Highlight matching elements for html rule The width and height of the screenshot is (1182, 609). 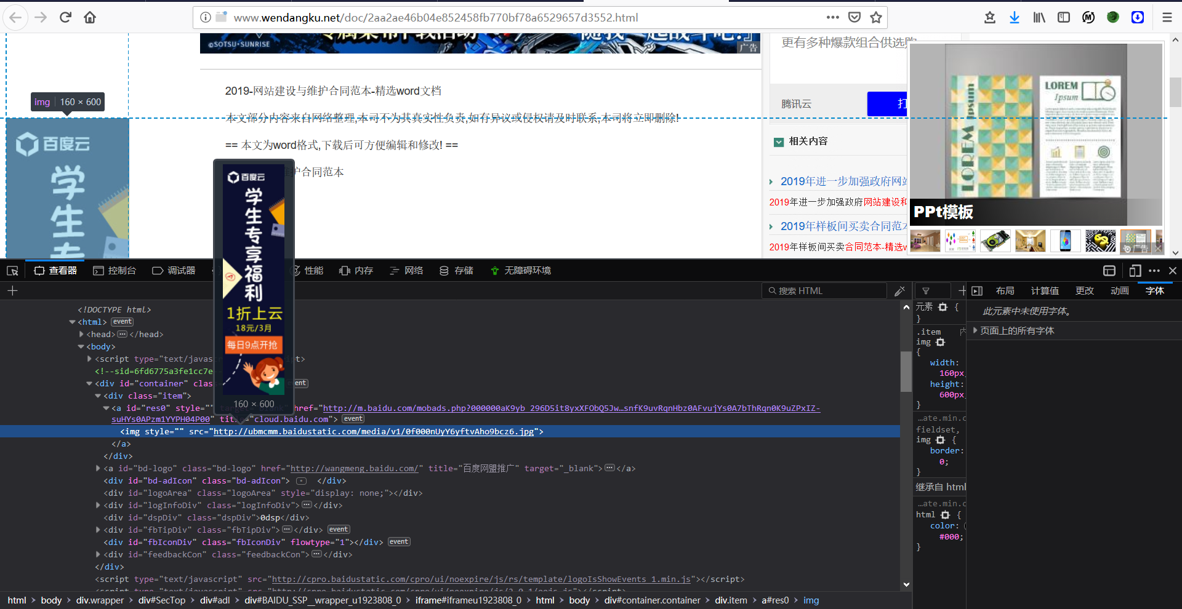point(945,514)
